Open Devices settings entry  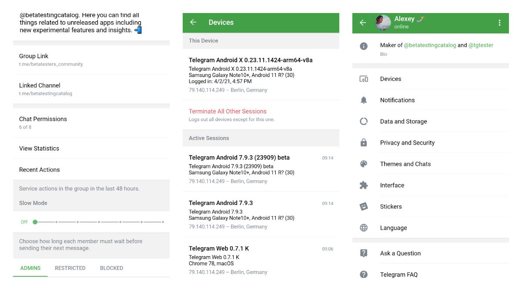pos(431,79)
